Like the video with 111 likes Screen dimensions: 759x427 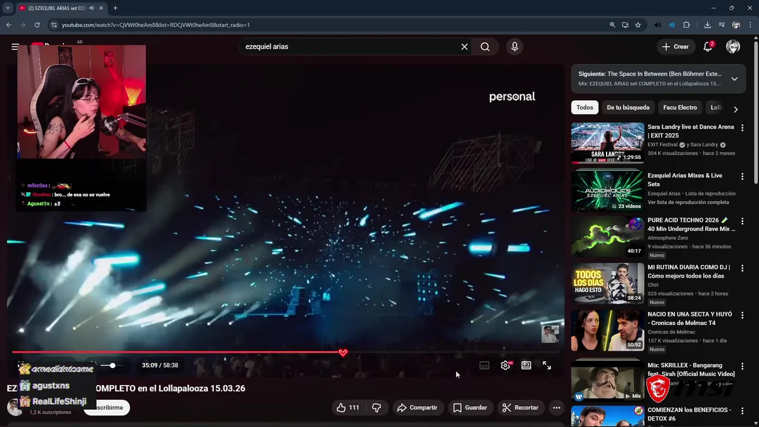tap(348, 407)
